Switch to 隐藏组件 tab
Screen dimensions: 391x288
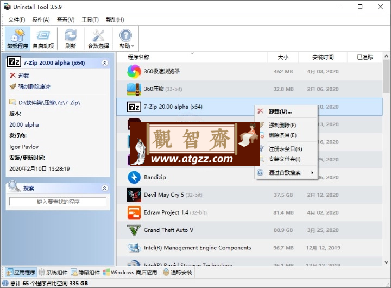85,272
